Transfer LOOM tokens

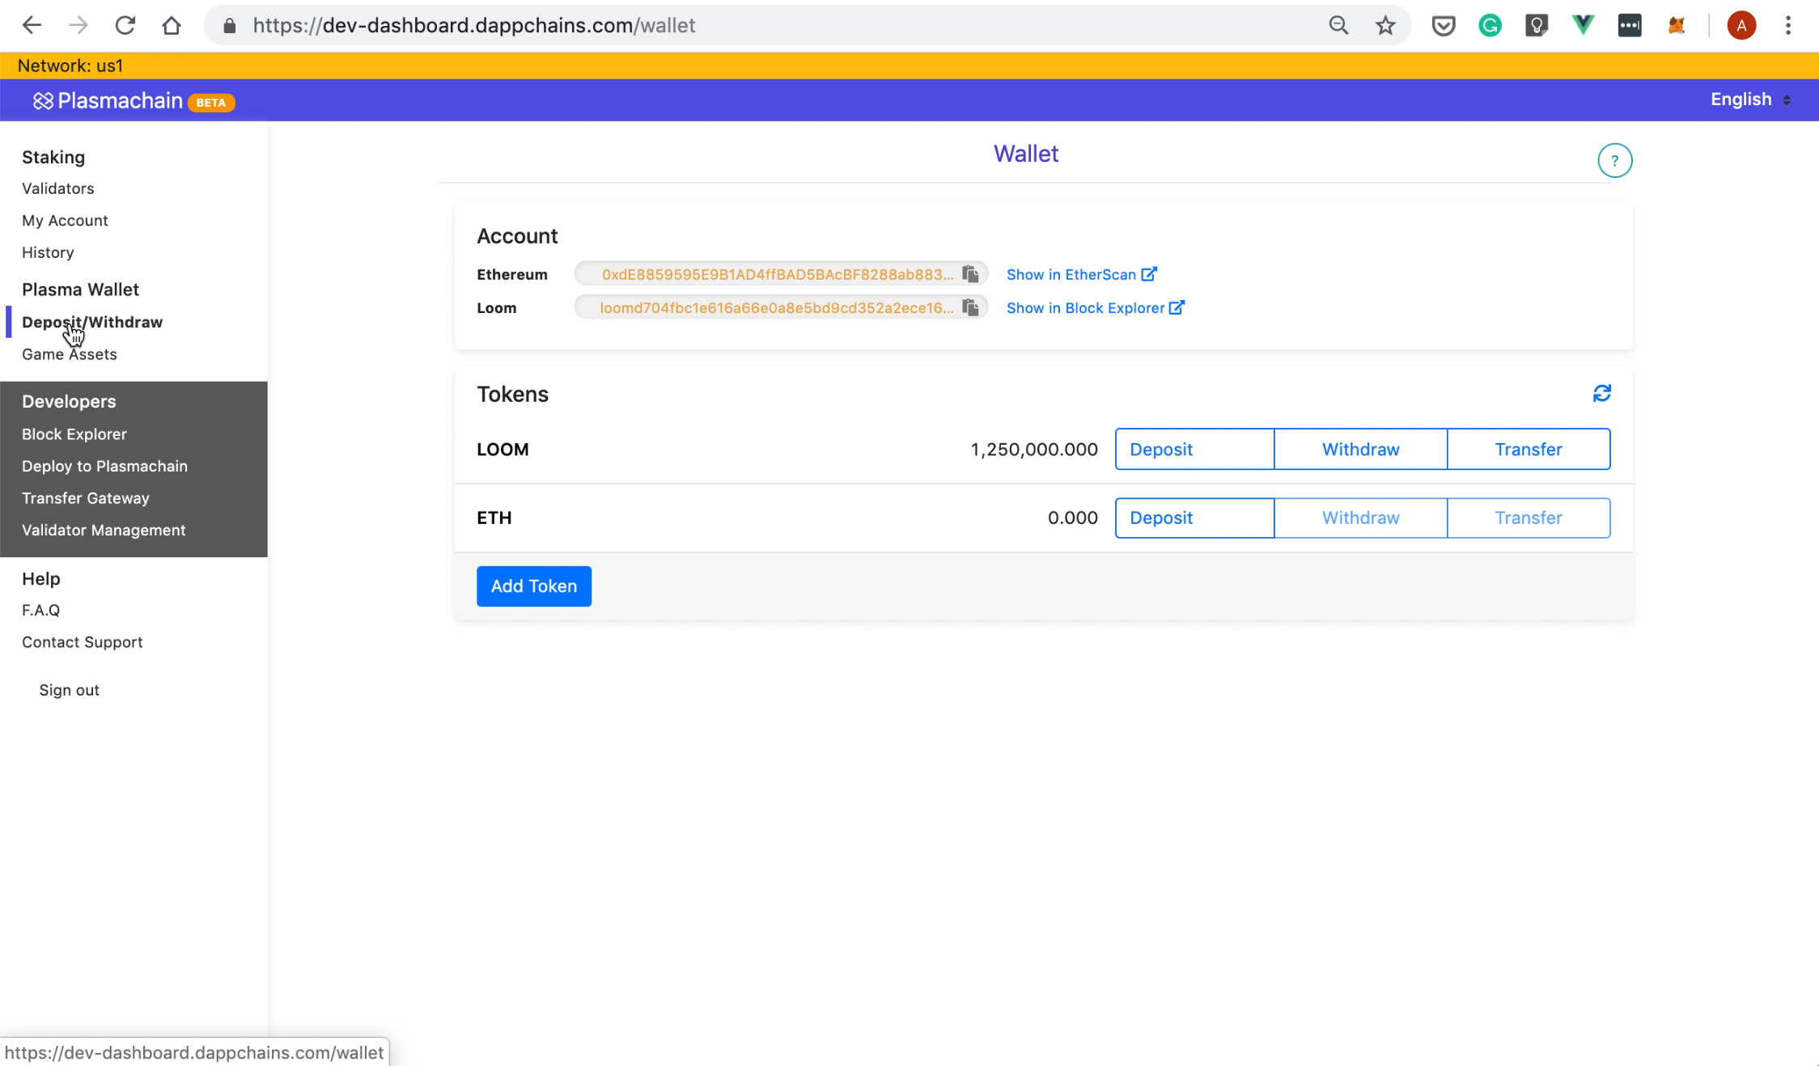pyautogui.click(x=1528, y=449)
